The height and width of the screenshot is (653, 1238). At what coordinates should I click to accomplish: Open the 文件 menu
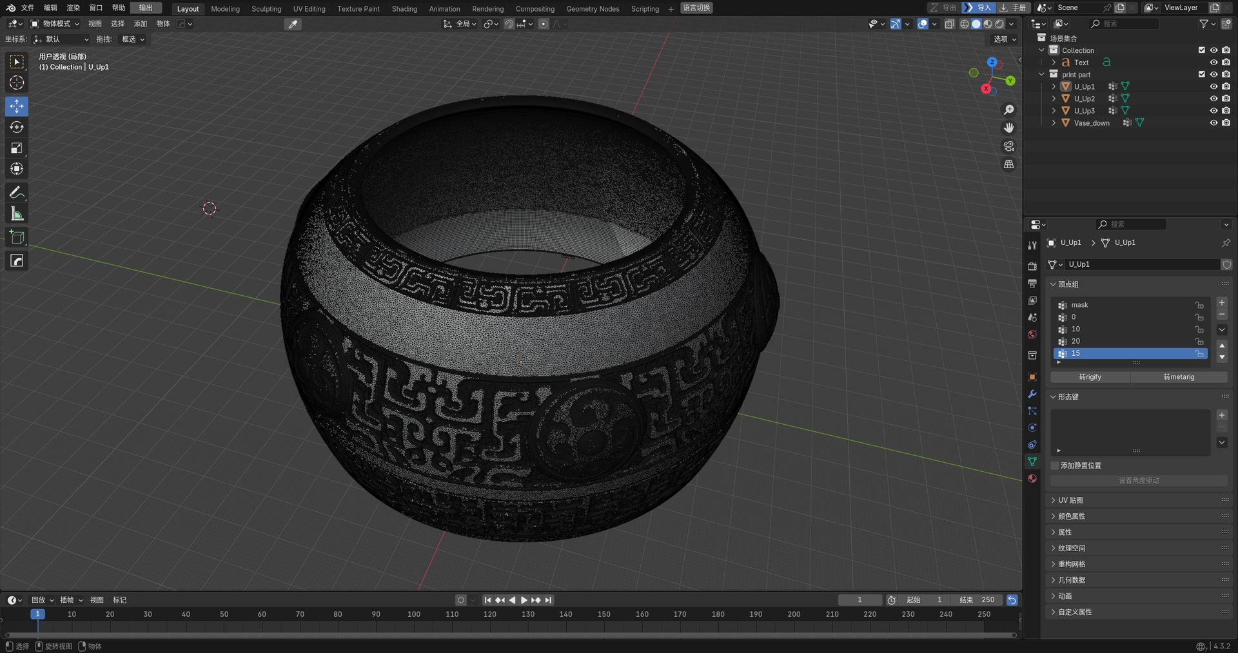click(28, 8)
